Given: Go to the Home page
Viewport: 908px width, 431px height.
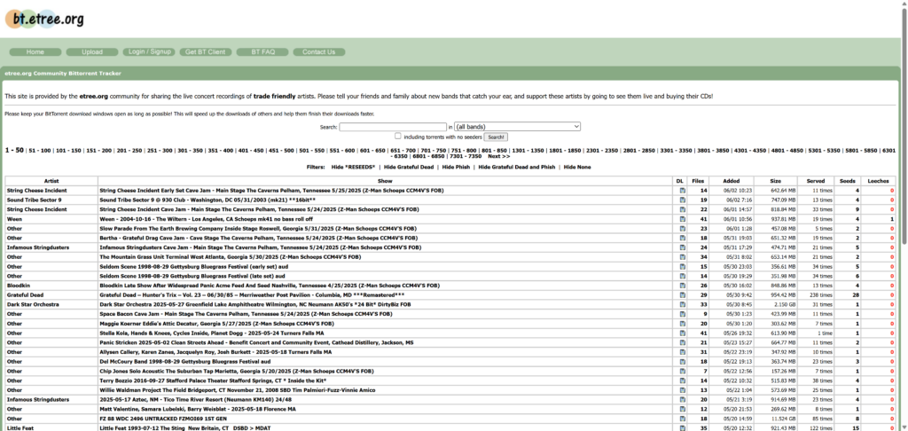Looking at the screenshot, I should 35,52.
